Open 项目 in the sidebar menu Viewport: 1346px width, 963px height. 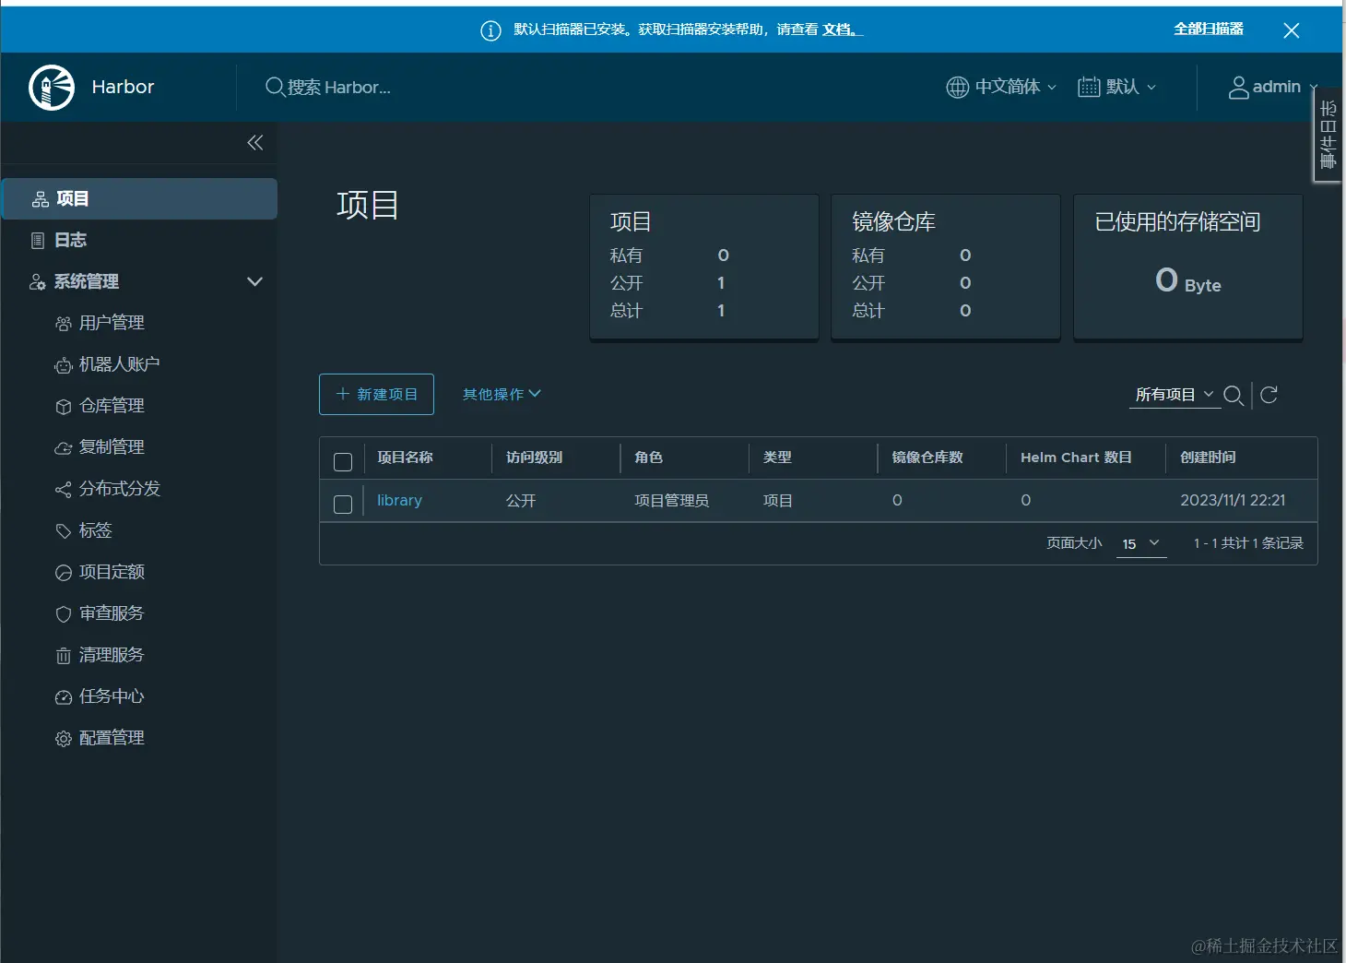139,198
